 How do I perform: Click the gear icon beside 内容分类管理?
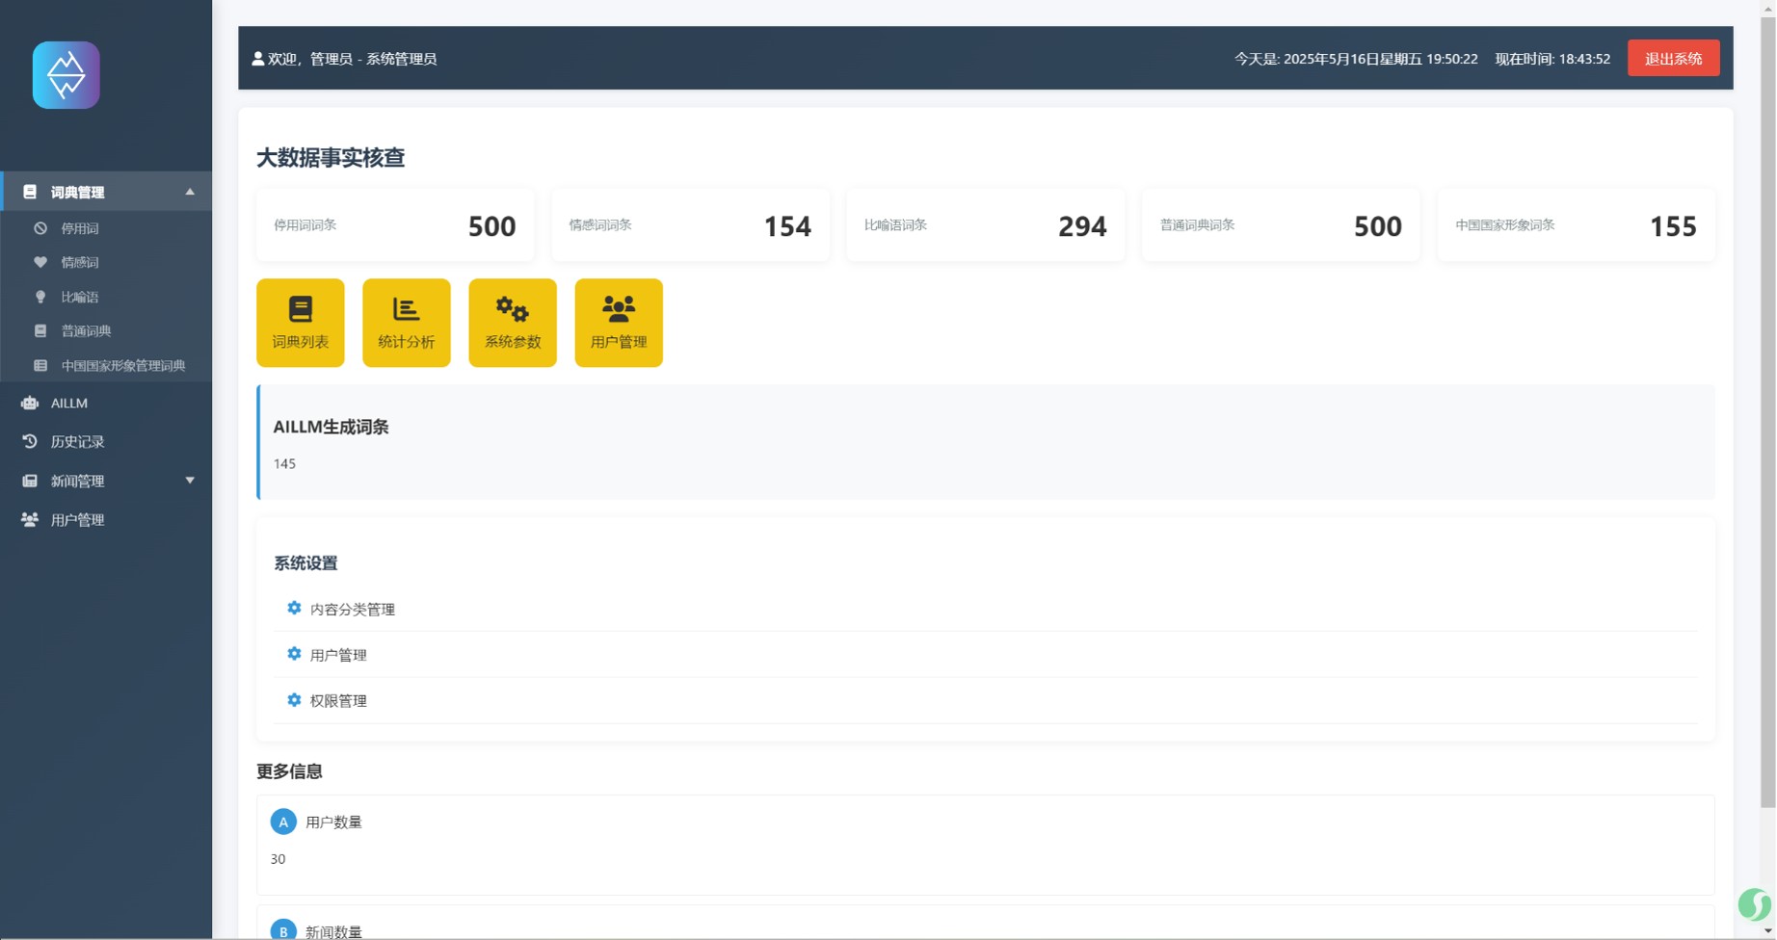[294, 609]
